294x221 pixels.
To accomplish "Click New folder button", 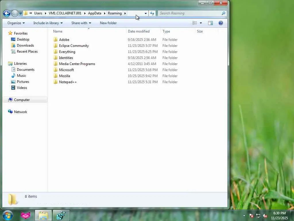I will pyautogui.click(x=108, y=23).
